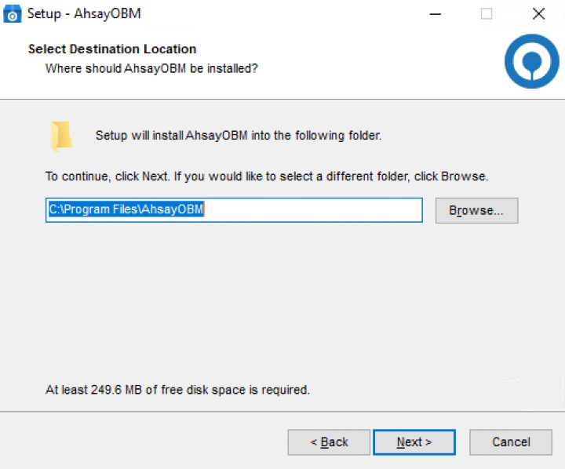
Task: Proceed with the Next button
Action: point(414,442)
